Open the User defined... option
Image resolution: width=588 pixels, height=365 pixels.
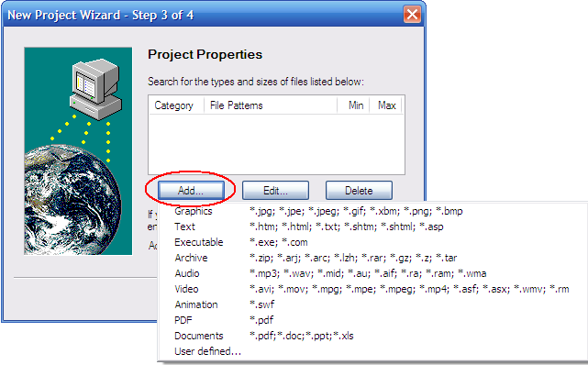[x=372, y=351]
